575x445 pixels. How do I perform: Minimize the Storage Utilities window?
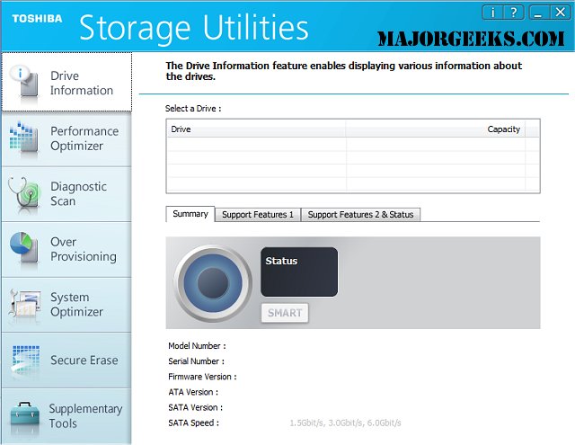pos(538,13)
